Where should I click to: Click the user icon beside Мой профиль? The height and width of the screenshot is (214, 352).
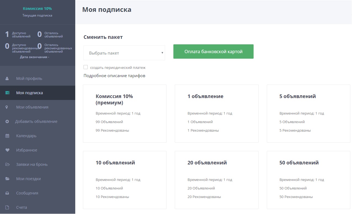7,78
